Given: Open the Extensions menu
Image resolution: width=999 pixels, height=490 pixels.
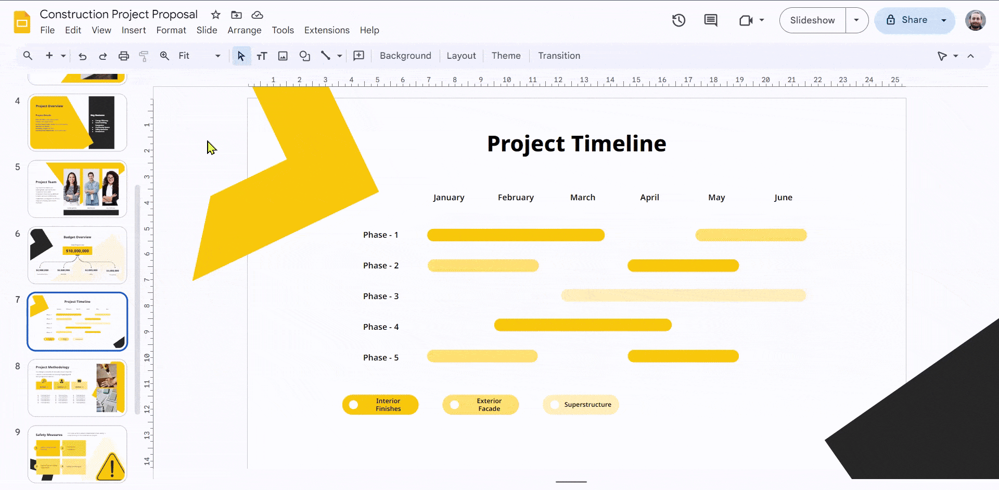Looking at the screenshot, I should (326, 30).
